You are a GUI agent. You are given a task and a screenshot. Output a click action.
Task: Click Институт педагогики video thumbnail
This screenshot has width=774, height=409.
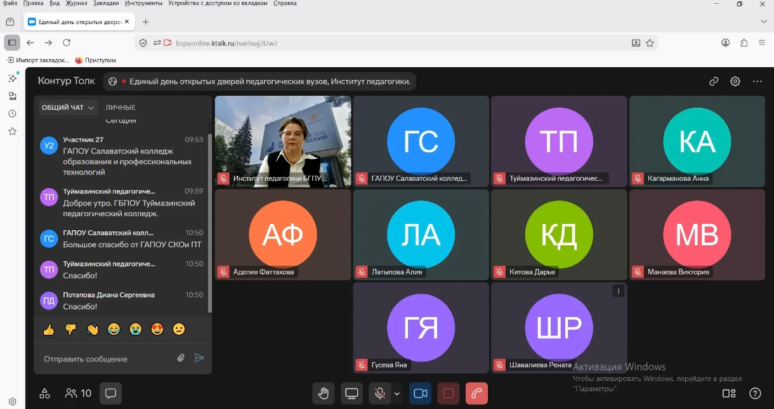(283, 141)
